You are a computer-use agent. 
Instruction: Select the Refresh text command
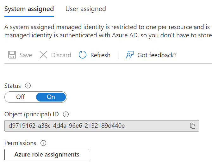[x=100, y=55]
